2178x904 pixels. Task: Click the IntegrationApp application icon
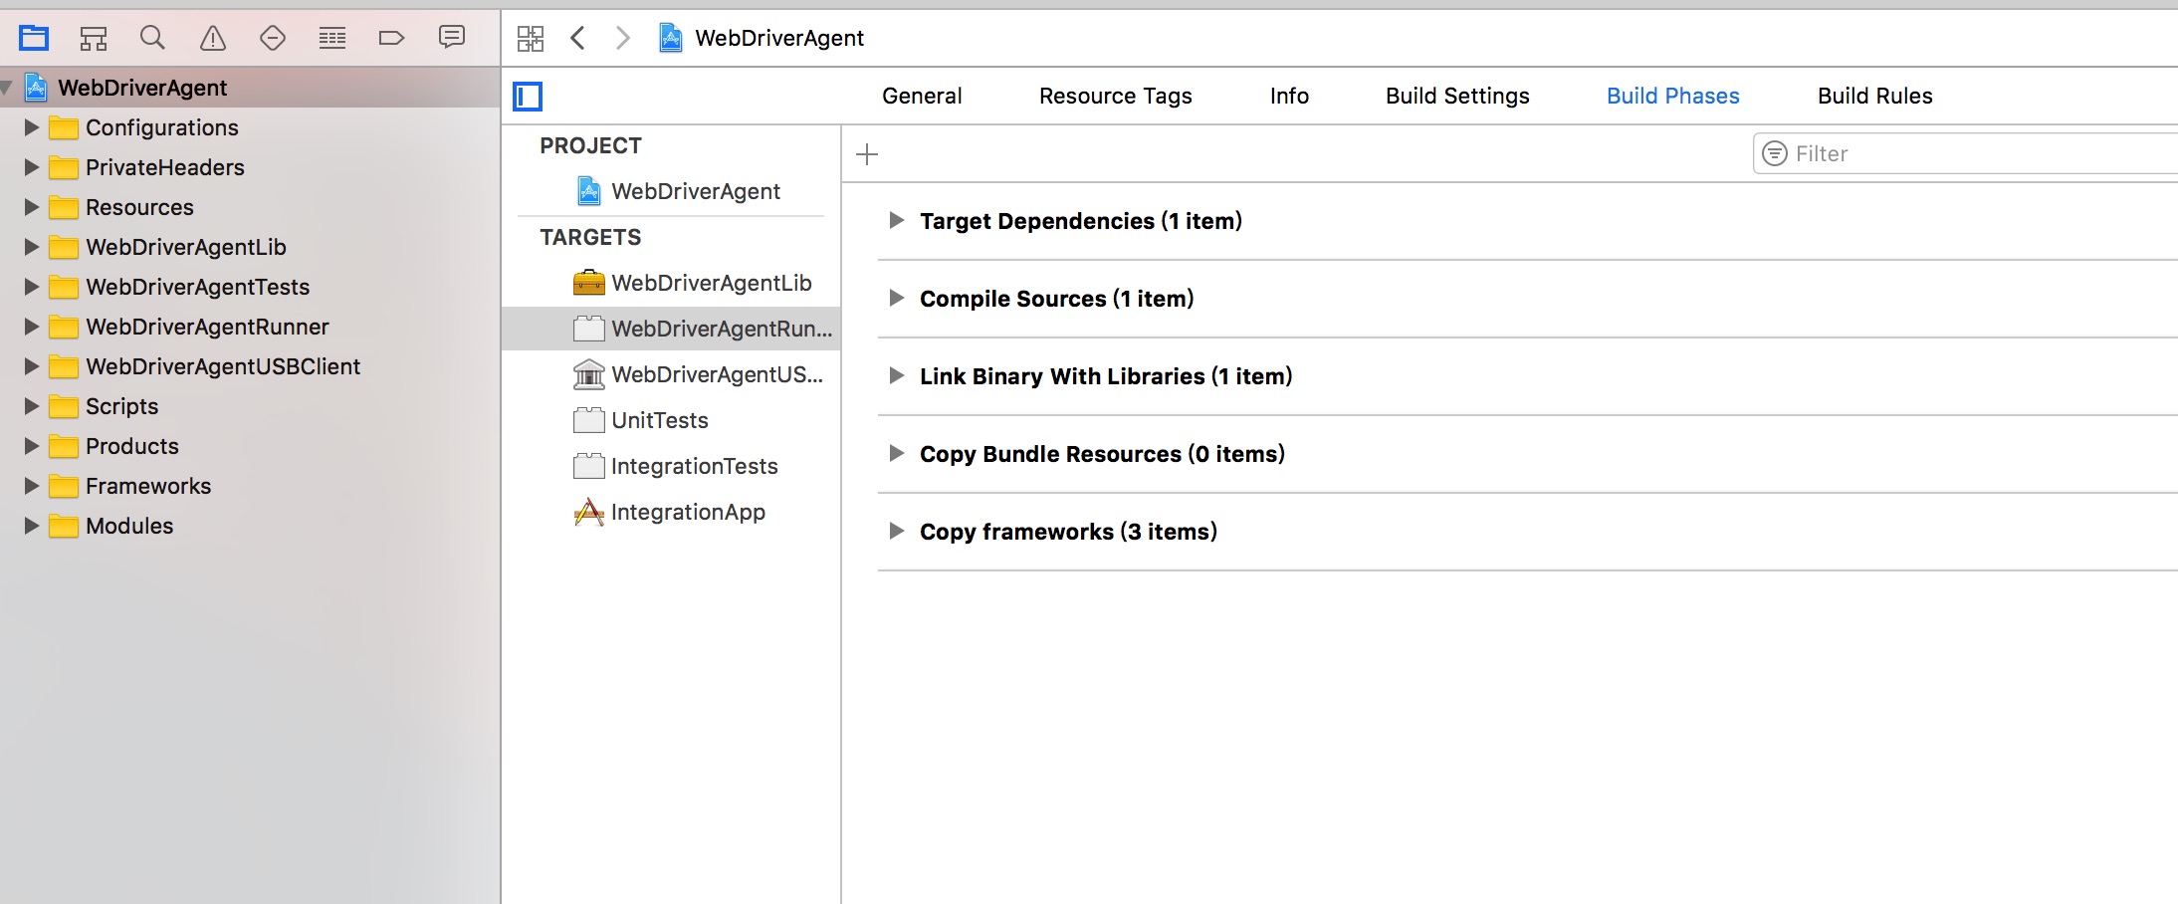coord(588,512)
